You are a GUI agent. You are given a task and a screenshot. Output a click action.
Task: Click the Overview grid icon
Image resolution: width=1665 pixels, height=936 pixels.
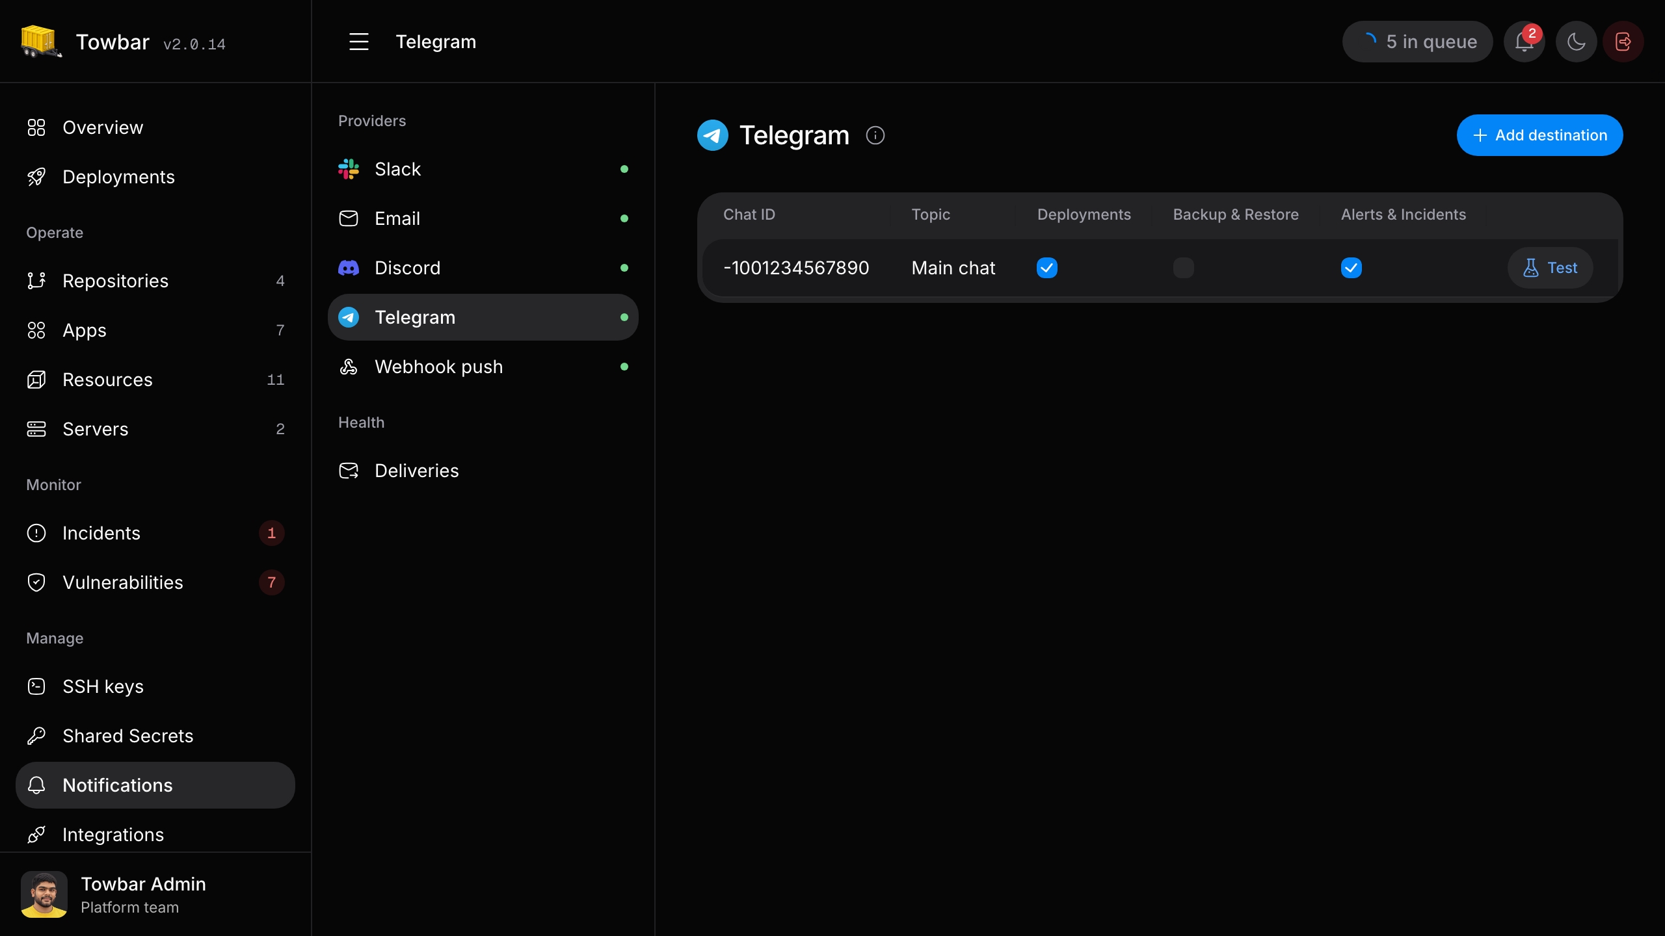(x=36, y=127)
